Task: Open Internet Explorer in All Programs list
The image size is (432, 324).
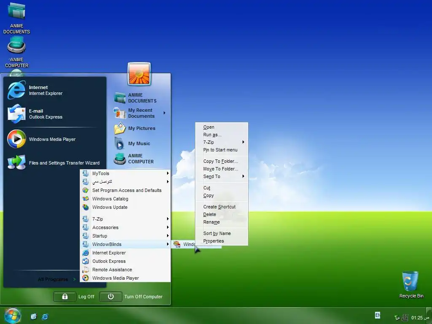Action: point(125,253)
